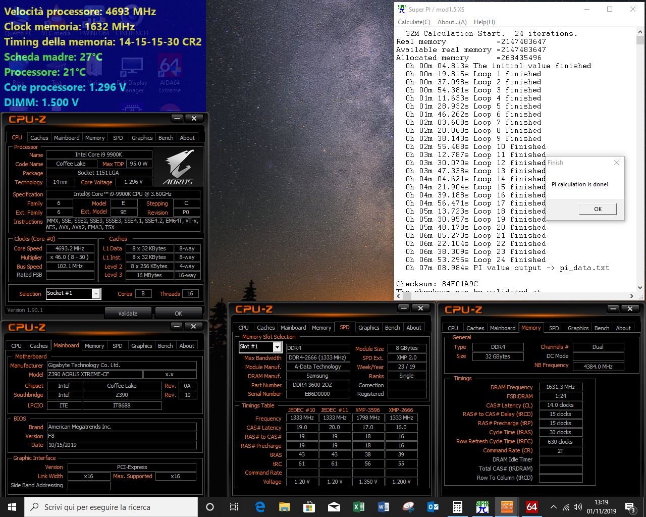Click the DRAM Frequency value 1631.3 MHz

pos(560,387)
